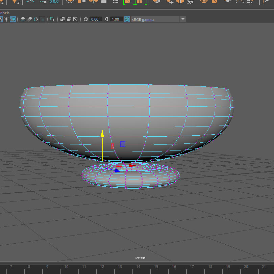Toggle the view transform ON button

point(127,19)
